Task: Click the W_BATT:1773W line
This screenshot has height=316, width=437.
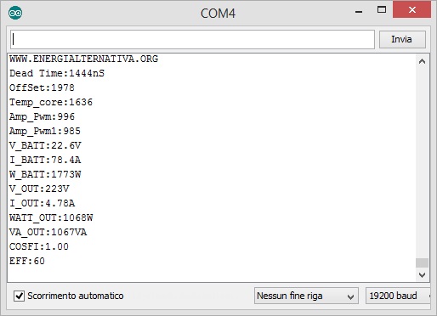Action: point(45,174)
